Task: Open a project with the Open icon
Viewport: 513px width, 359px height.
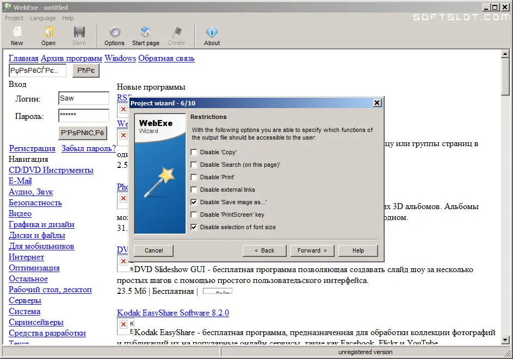Action: click(x=48, y=32)
